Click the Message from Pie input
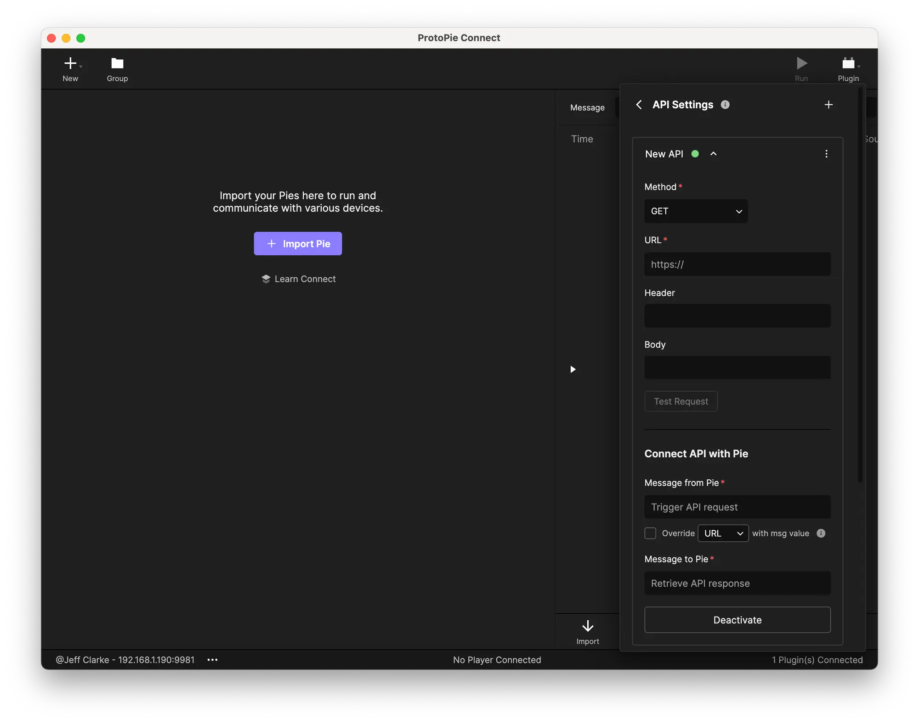Viewport: 919px width, 724px height. click(x=738, y=506)
